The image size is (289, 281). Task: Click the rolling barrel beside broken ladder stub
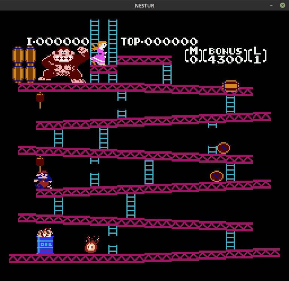(224, 148)
